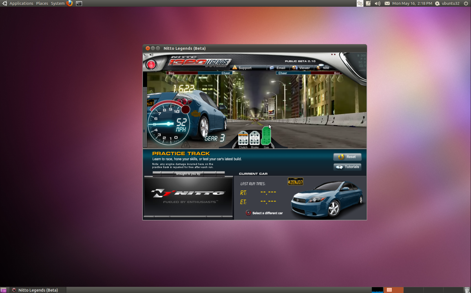Viewport: 471px width, 293px height.
Task: Click the 42ENJ37 license plate
Action: [295, 182]
